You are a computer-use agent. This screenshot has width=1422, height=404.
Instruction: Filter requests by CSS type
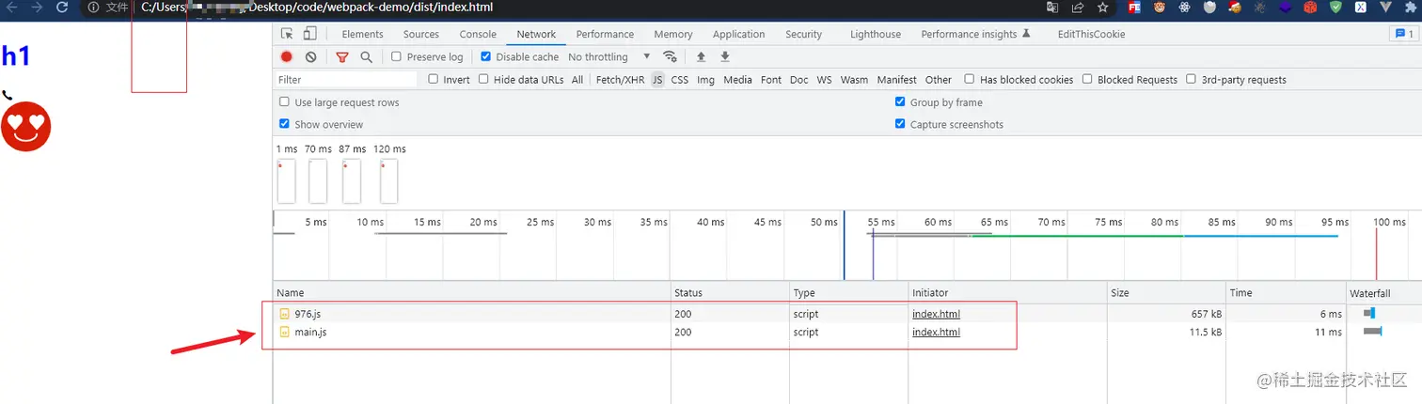point(679,80)
